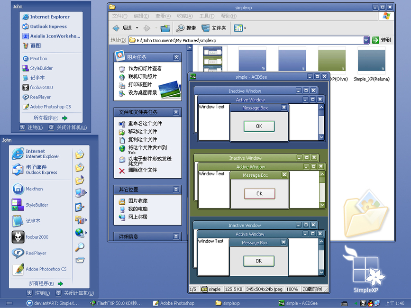Click the 转到 go button

pyautogui.click(x=382, y=40)
